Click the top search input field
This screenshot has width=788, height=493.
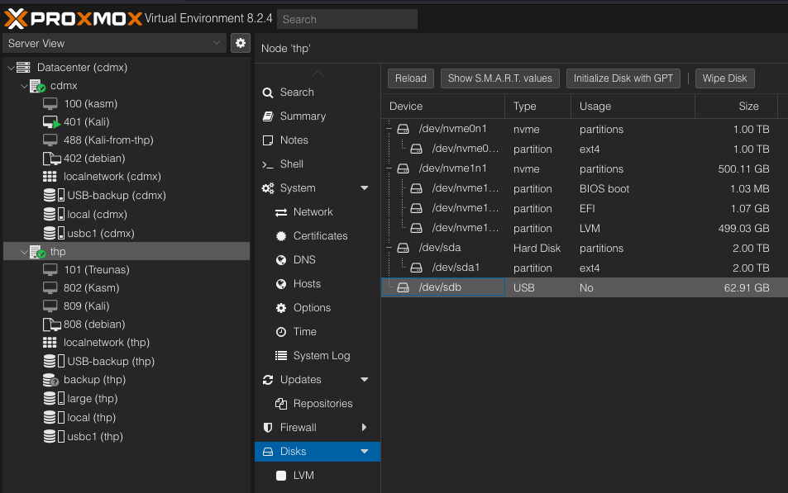346,19
